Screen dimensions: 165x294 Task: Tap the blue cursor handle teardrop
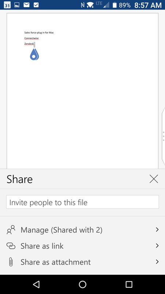(x=34, y=54)
